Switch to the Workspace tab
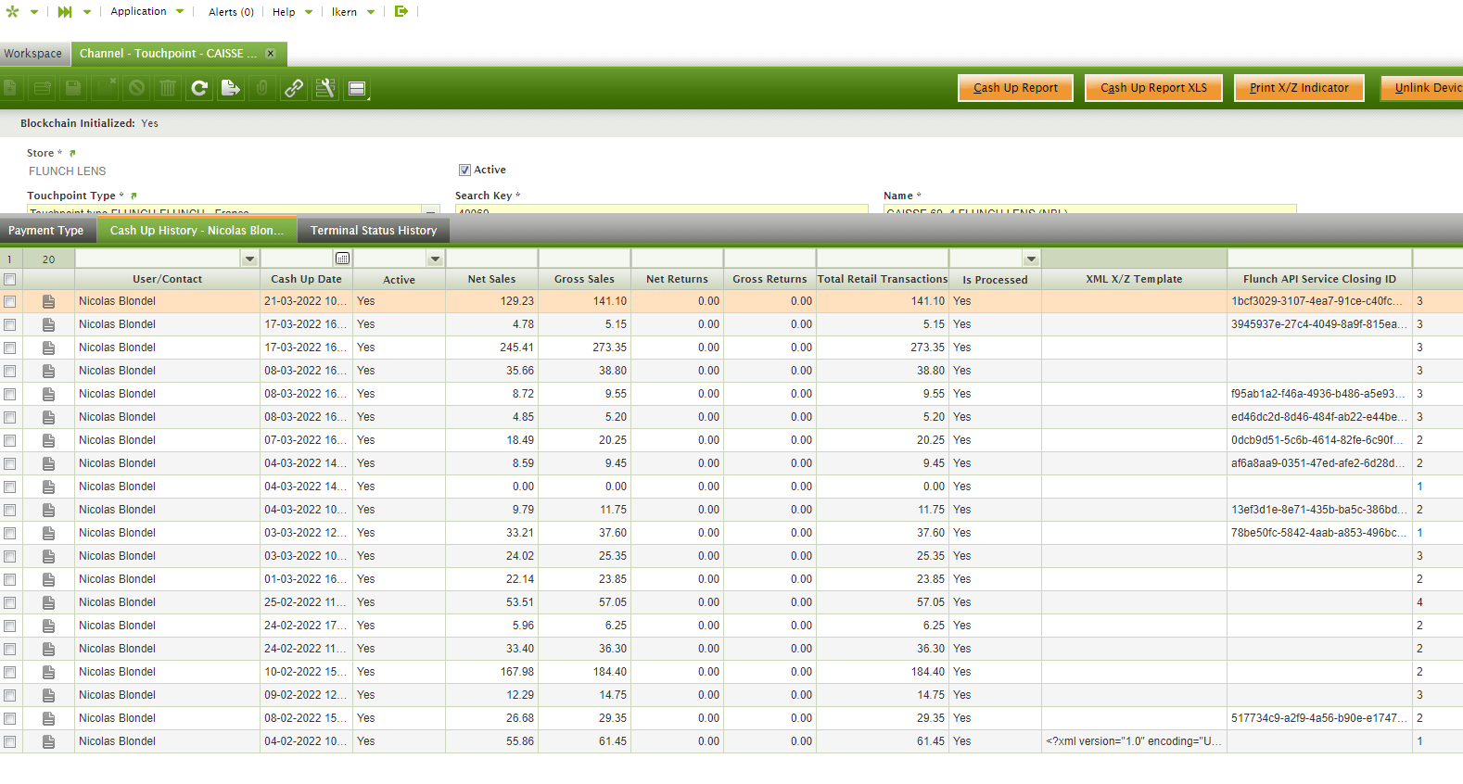This screenshot has height=784, width=1463. 33,54
